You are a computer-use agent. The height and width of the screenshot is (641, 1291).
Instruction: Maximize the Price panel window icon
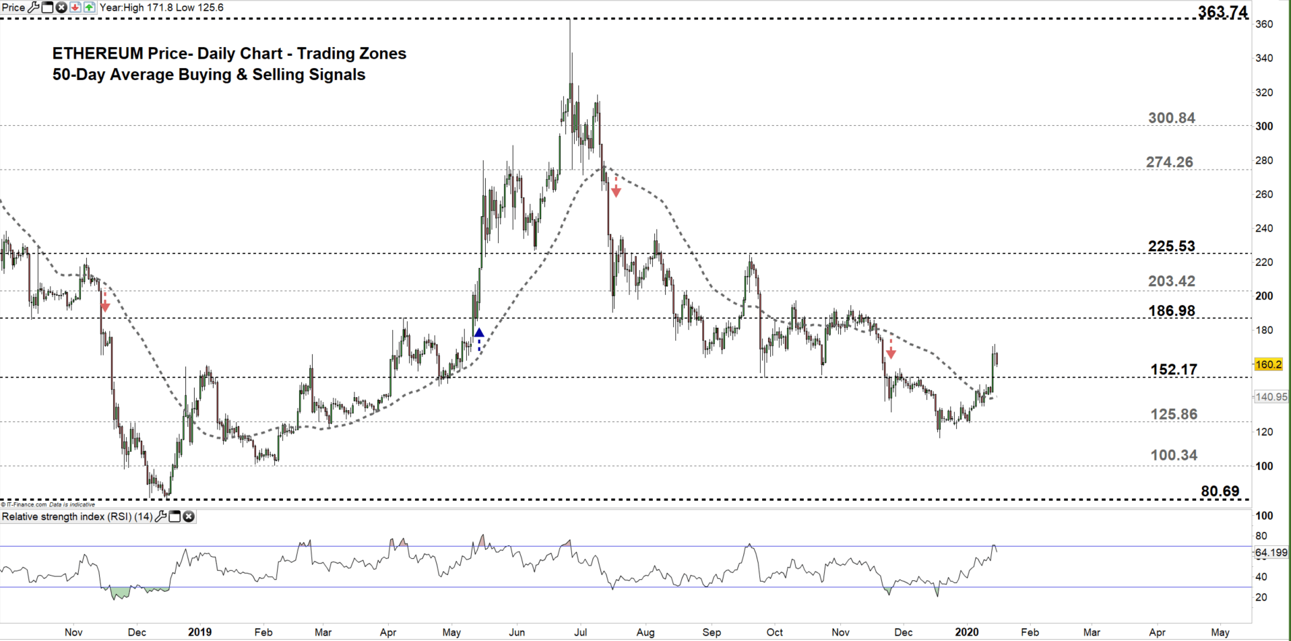[47, 7]
